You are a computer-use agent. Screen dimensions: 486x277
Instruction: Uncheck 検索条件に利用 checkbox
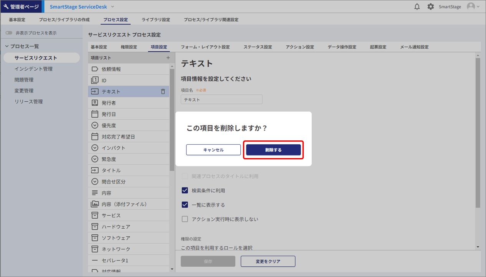pos(185,191)
